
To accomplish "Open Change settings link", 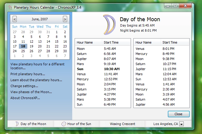I will tap(24, 86).
